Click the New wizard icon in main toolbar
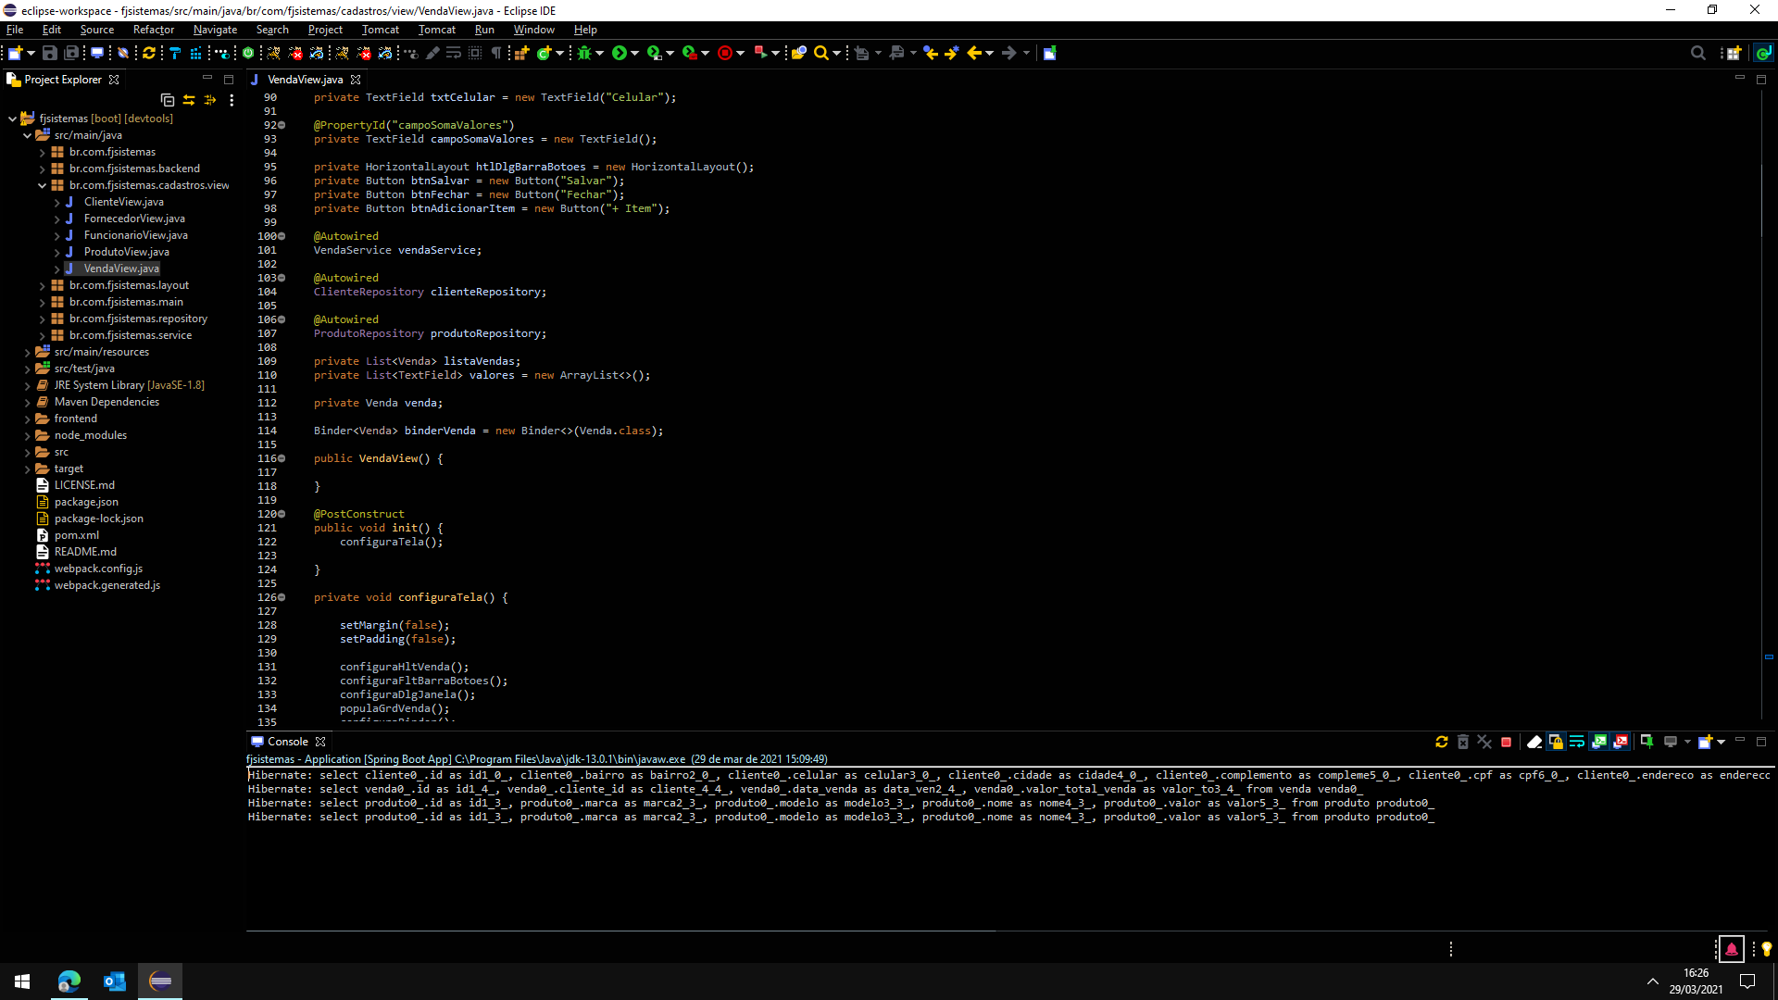1778x1000 pixels. pos(16,53)
